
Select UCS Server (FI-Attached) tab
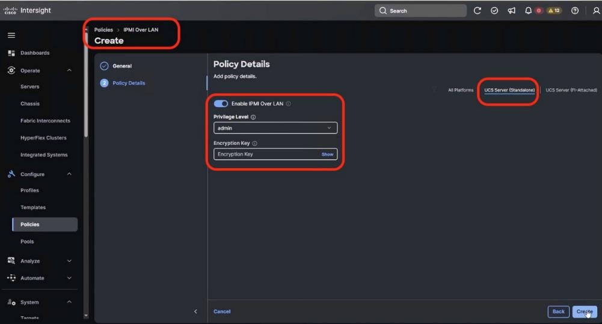[x=571, y=90]
